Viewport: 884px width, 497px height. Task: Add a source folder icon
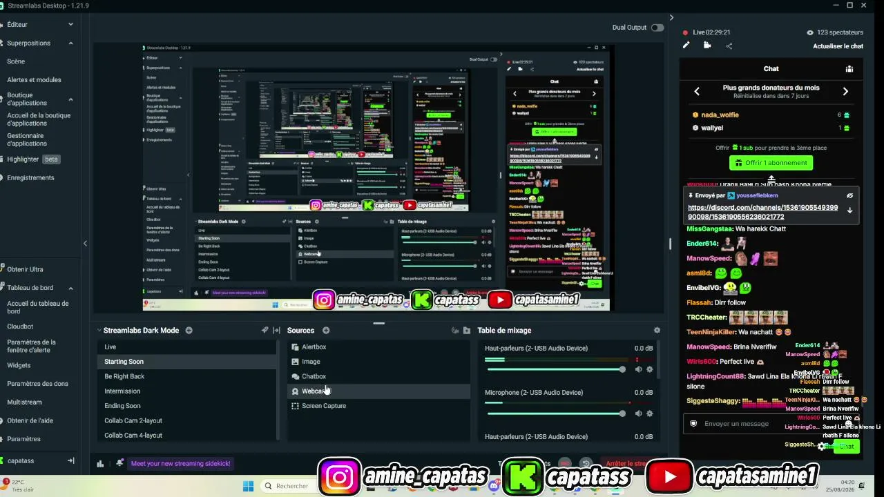pos(467,331)
